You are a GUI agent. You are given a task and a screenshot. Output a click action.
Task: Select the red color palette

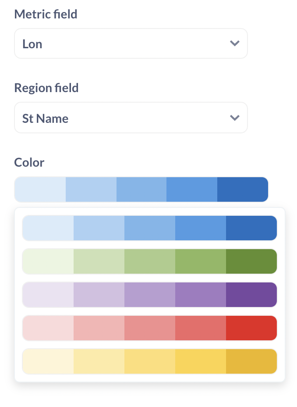149,328
